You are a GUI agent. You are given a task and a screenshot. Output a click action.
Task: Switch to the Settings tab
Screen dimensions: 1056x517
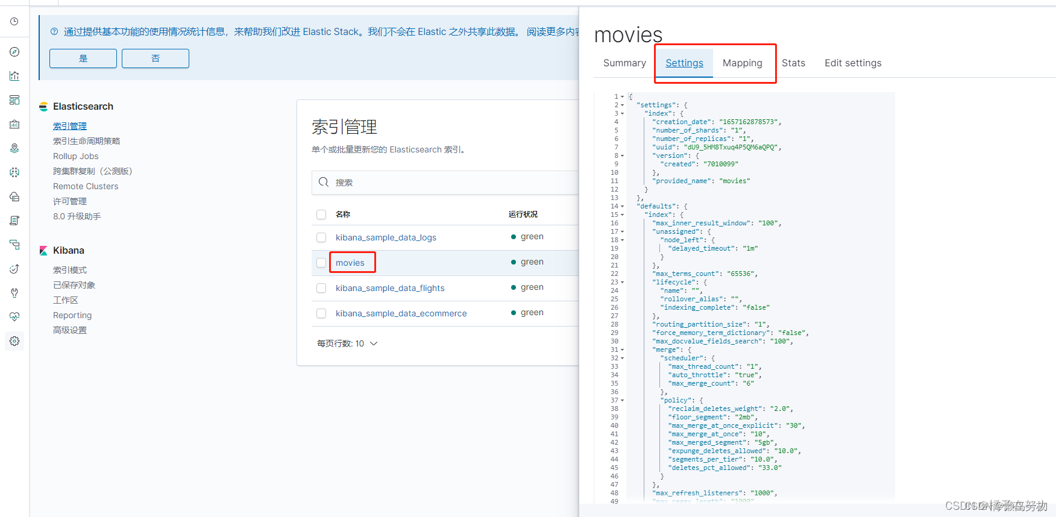point(684,63)
